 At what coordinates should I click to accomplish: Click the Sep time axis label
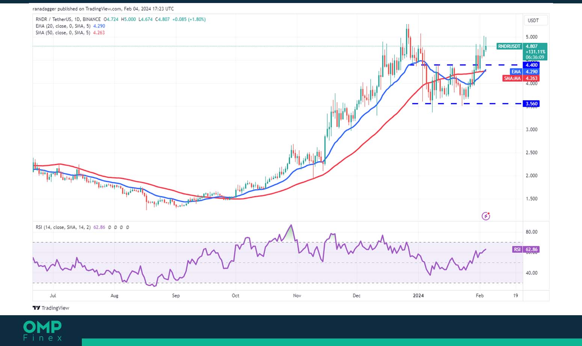(176, 296)
